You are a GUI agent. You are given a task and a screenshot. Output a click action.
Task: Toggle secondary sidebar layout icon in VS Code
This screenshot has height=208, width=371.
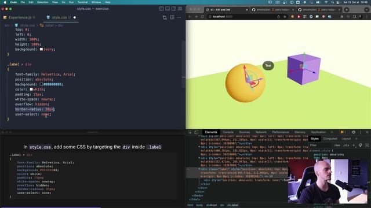[x=174, y=9]
